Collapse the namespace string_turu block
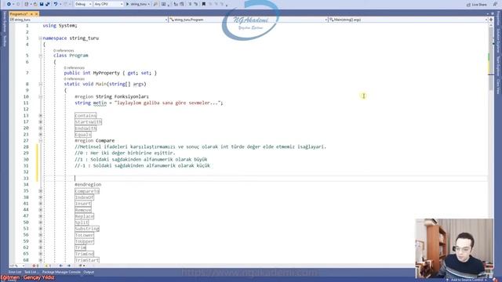Screen dimensions: 502x282 coord(40,38)
